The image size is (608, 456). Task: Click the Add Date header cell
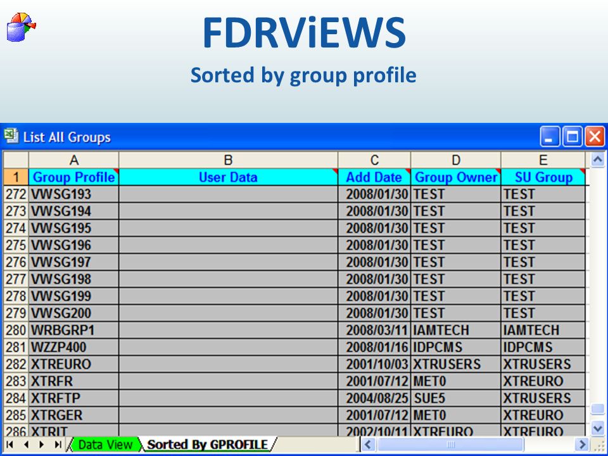(374, 177)
